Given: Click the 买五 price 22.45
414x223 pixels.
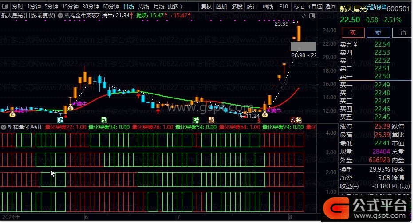Looking at the screenshot, I should (382, 117).
